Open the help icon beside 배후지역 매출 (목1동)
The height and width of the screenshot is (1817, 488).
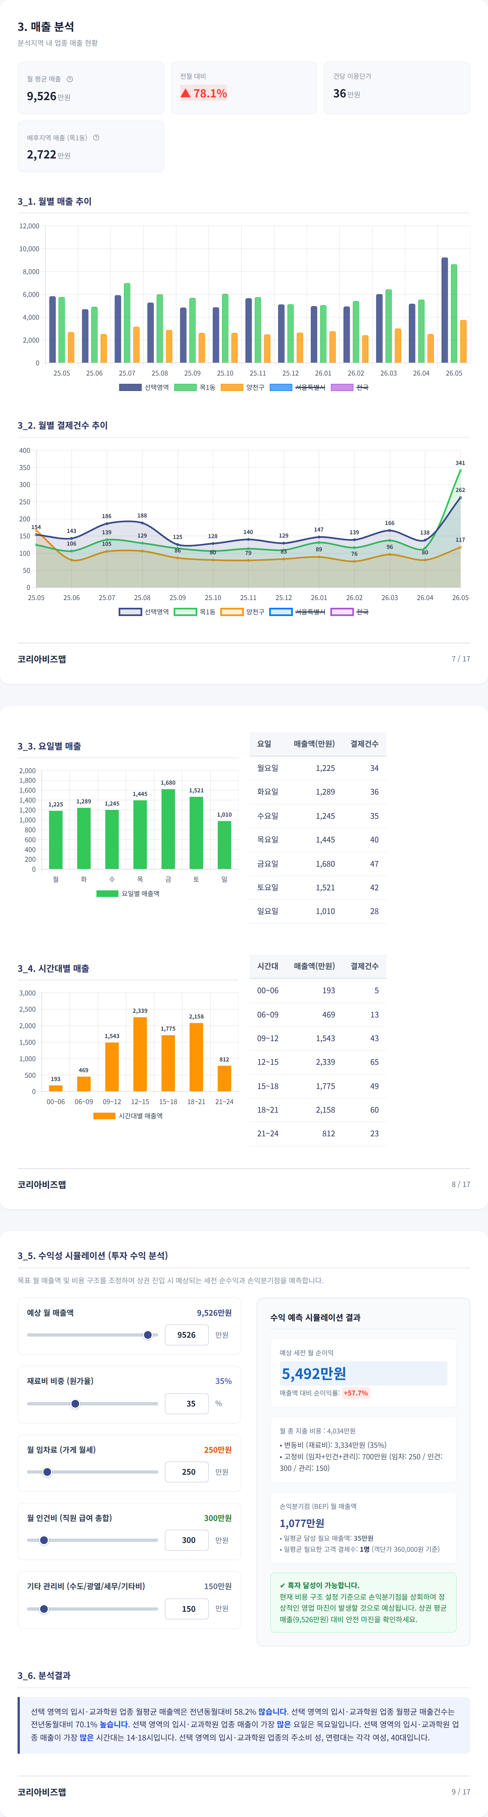96,138
